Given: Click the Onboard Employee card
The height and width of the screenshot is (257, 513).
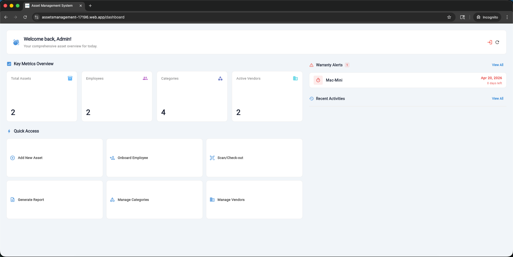Looking at the screenshot, I should (x=155, y=158).
